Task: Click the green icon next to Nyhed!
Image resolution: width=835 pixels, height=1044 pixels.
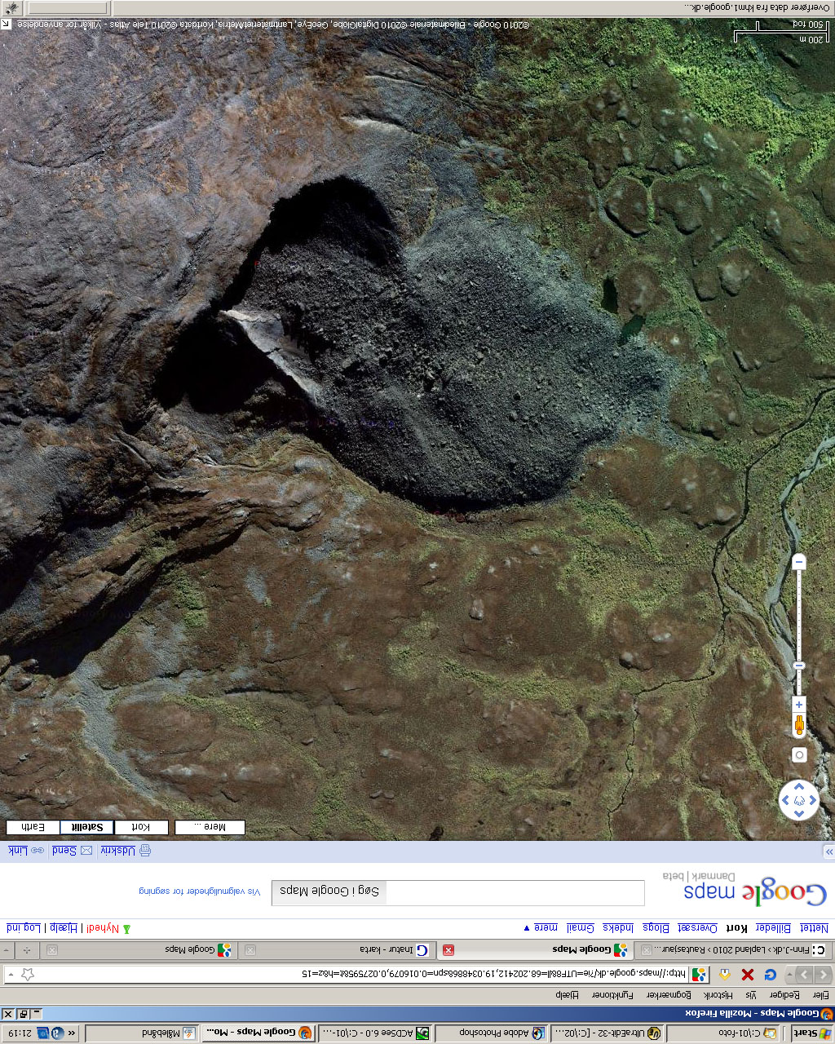Action: [x=126, y=929]
